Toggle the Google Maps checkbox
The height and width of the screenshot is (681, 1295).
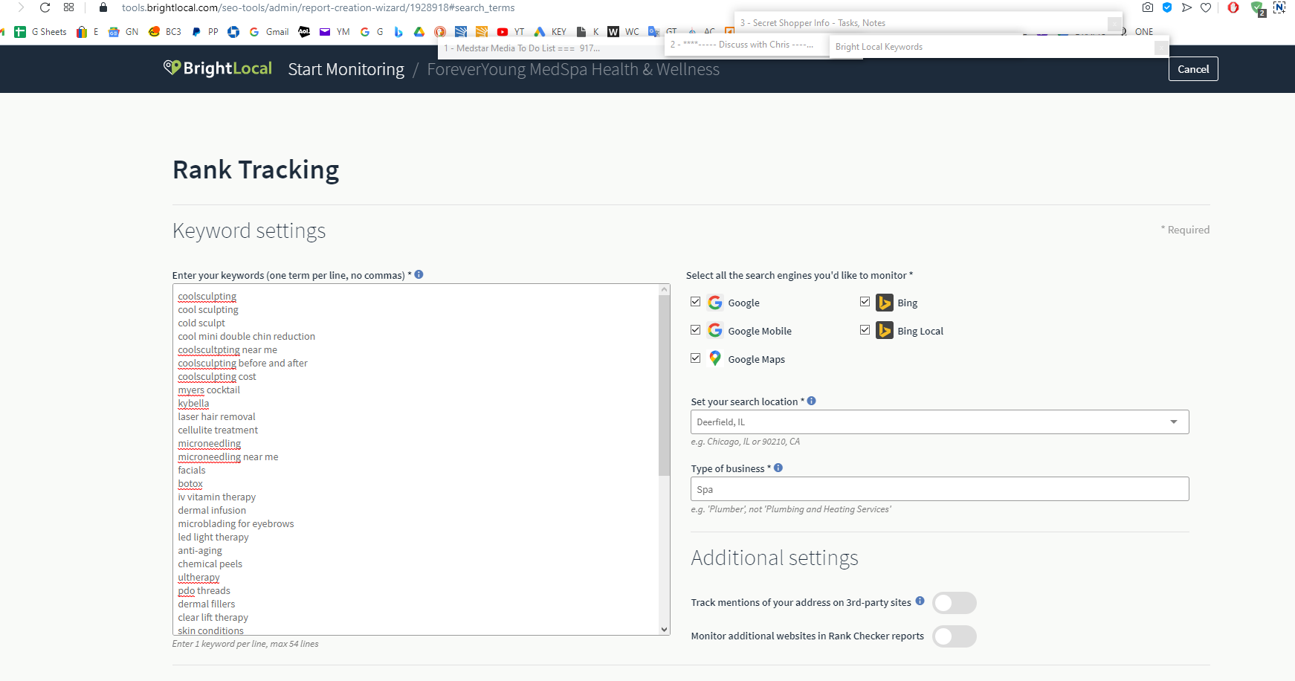pos(696,358)
